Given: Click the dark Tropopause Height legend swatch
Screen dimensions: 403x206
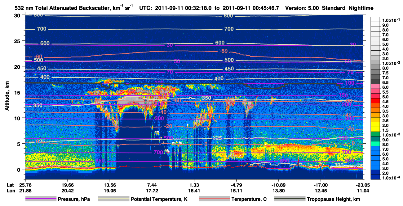Looking at the screenshot, I should 290,199.
